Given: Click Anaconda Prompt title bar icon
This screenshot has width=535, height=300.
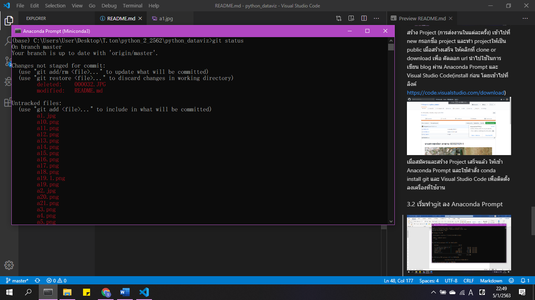Looking at the screenshot, I should point(18,31).
